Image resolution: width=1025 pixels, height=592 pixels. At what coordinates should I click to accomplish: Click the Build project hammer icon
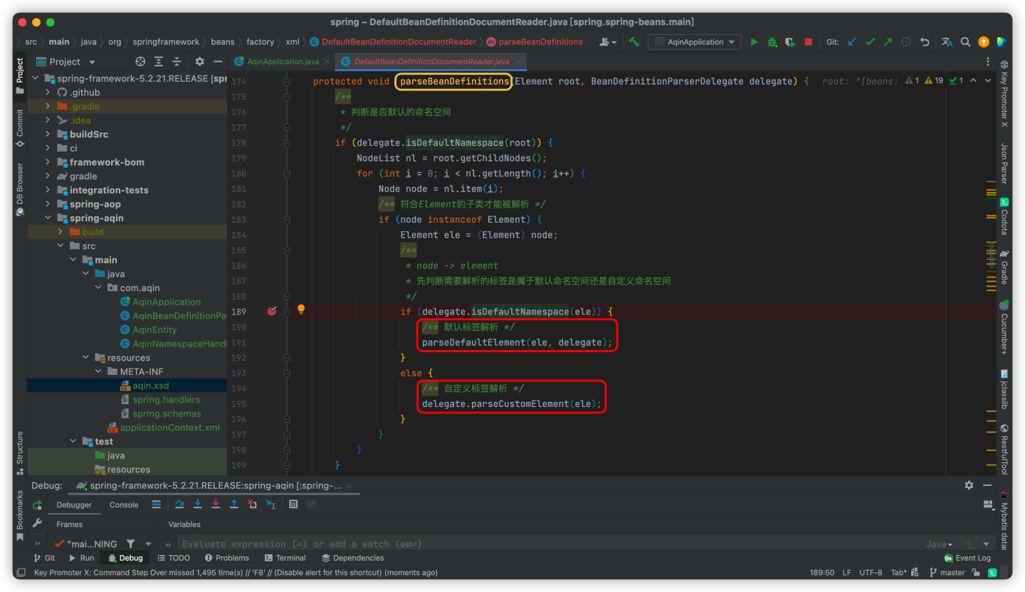pos(634,42)
